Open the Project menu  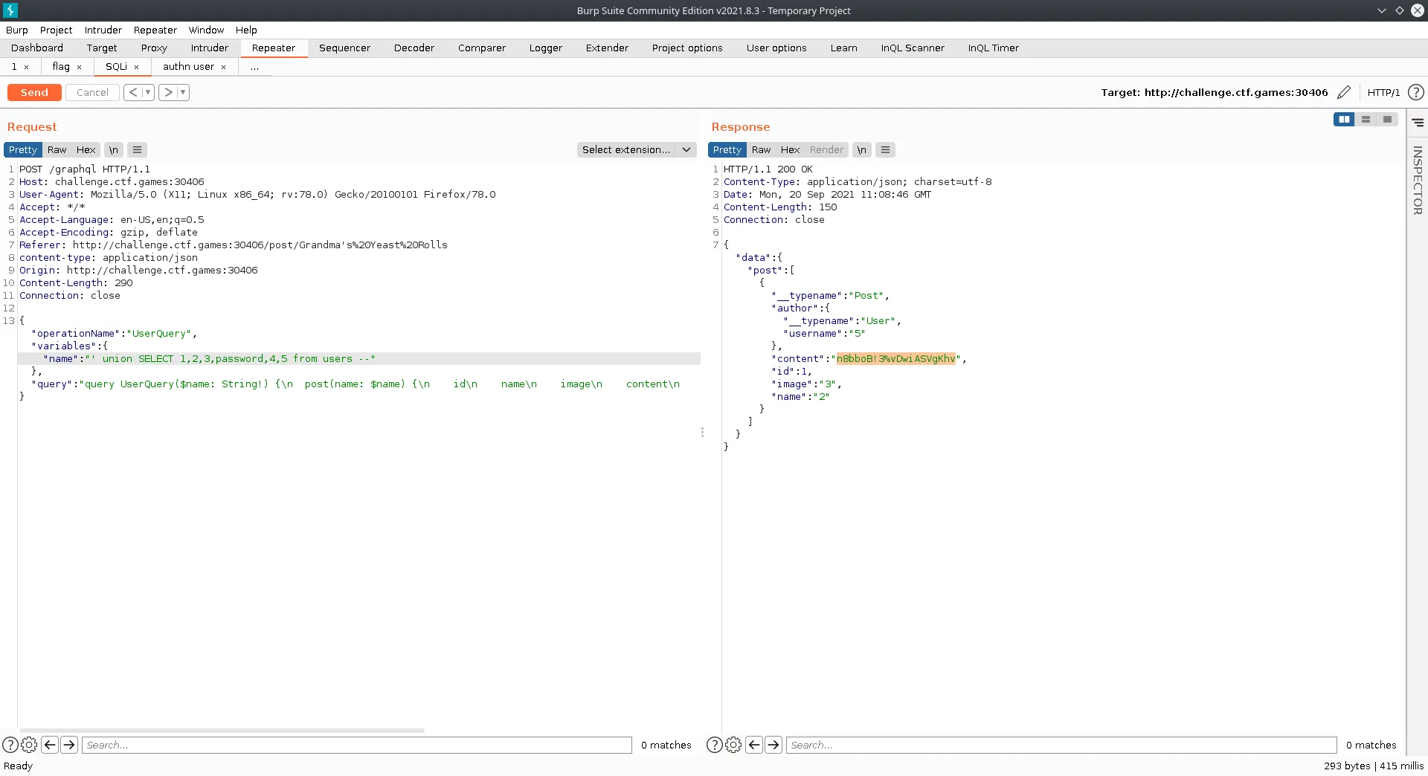pyautogui.click(x=57, y=30)
